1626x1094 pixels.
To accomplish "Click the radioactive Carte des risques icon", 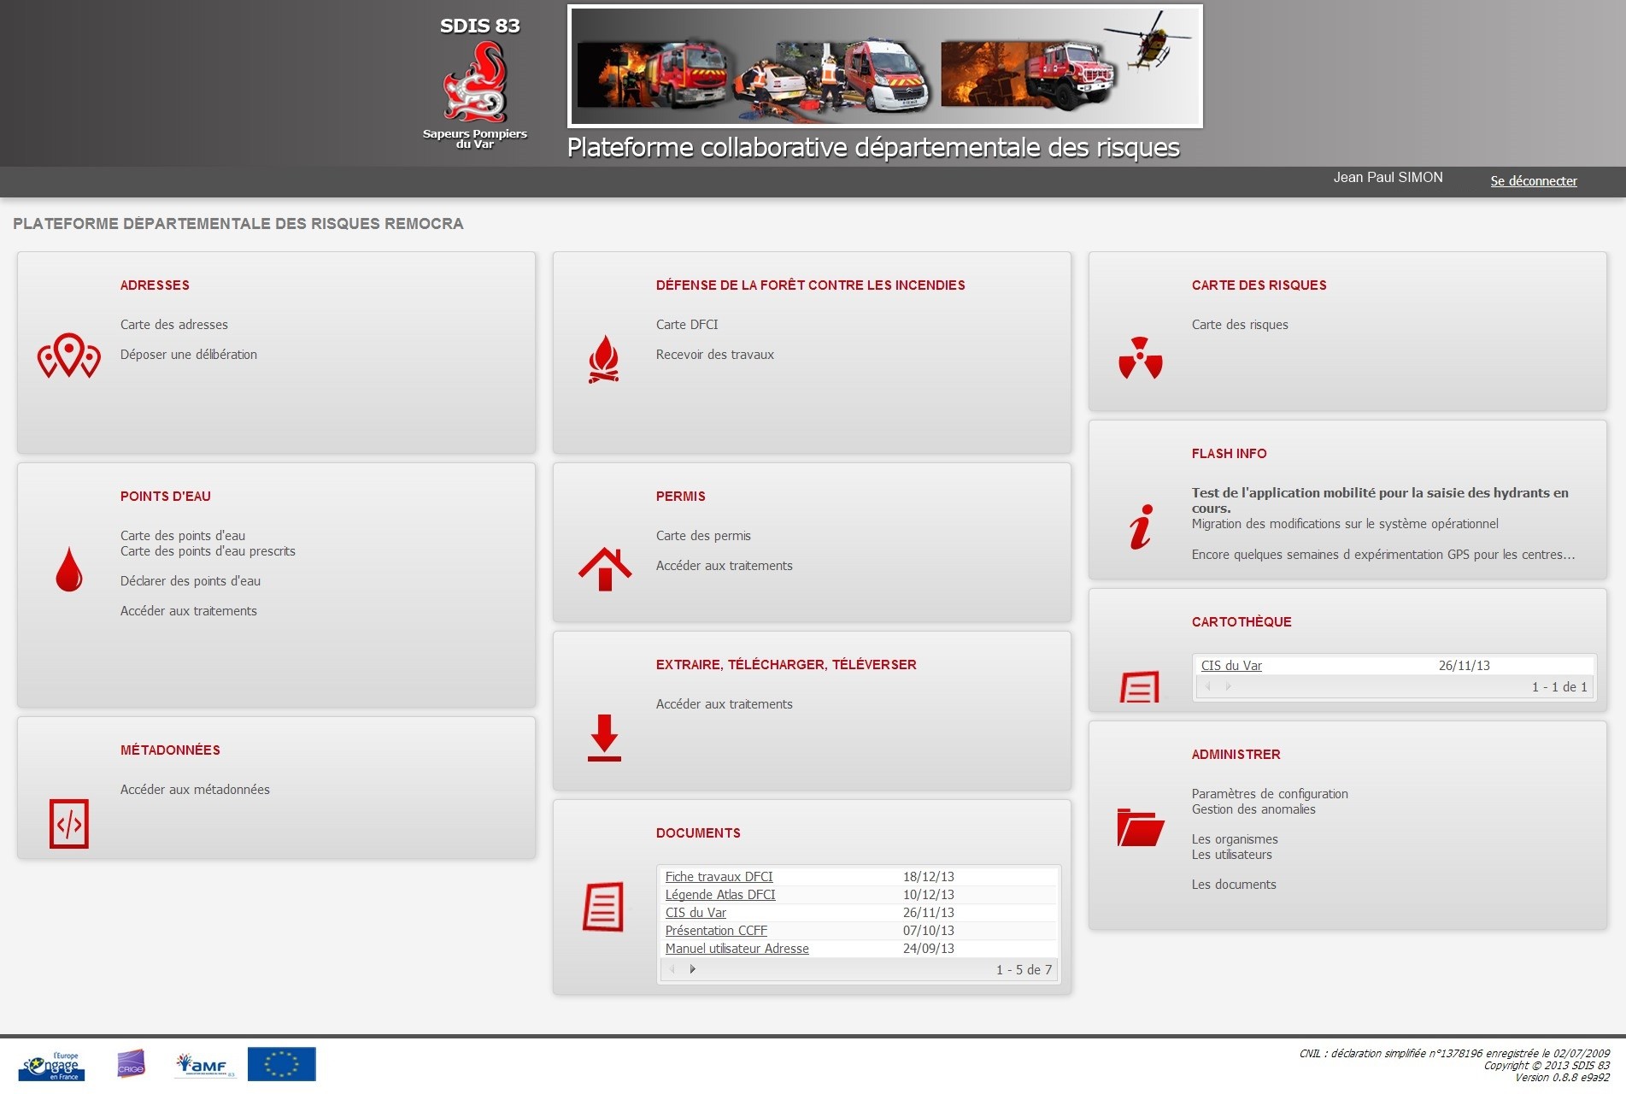I will pos(1141,358).
